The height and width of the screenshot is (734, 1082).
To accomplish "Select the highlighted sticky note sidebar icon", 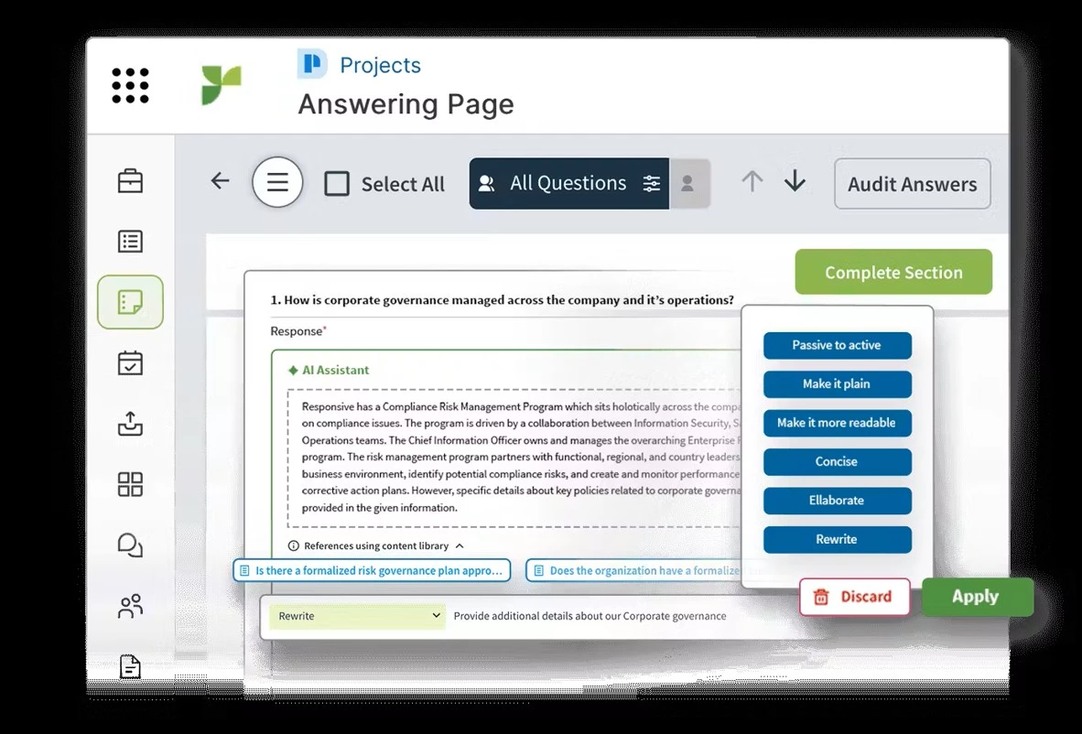I will pos(130,302).
